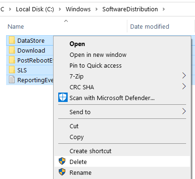Click the Download folder icon
Image resolution: width=195 pixels, height=179 pixels.
[12, 50]
